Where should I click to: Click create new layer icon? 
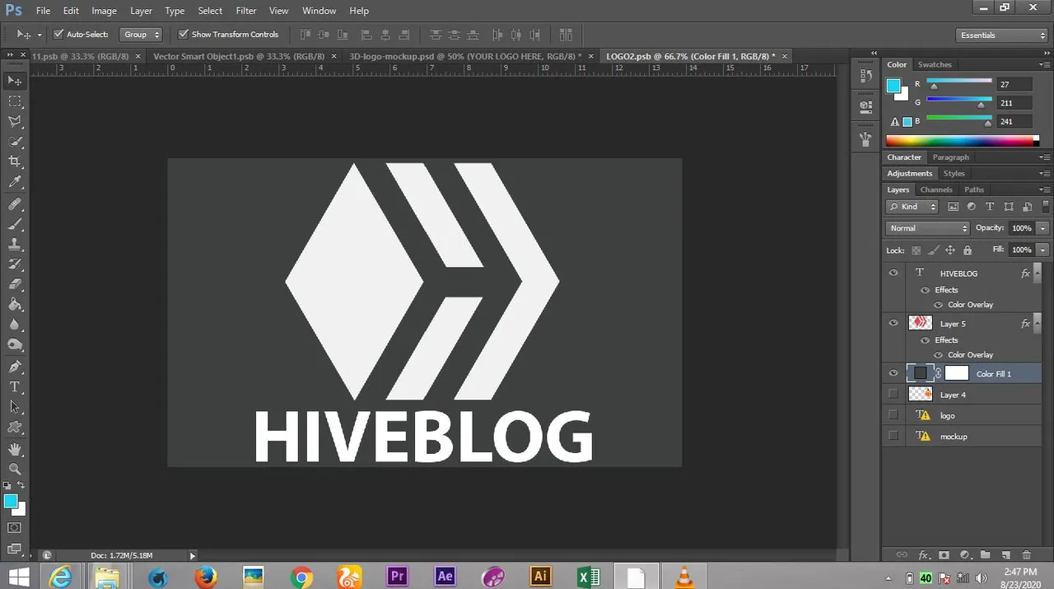click(x=1005, y=555)
